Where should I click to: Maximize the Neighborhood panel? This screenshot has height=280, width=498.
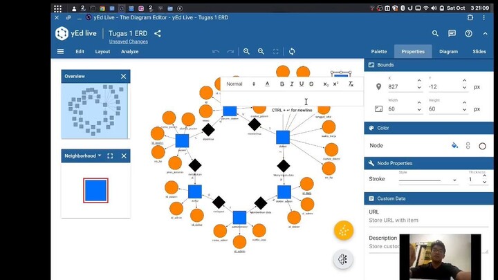point(110,156)
